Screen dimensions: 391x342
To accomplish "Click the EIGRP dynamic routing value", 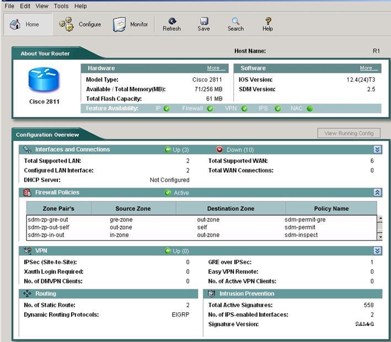I will point(180,314).
